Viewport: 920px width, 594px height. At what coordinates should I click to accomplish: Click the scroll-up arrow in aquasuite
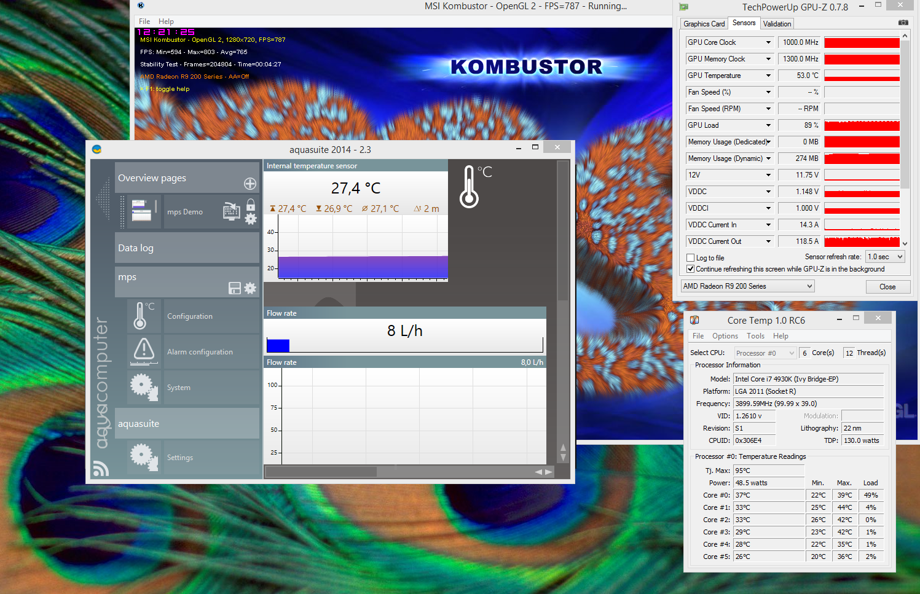point(563,447)
